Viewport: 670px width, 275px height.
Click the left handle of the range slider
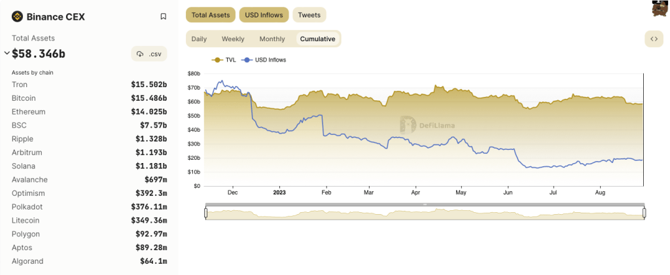tap(205, 213)
